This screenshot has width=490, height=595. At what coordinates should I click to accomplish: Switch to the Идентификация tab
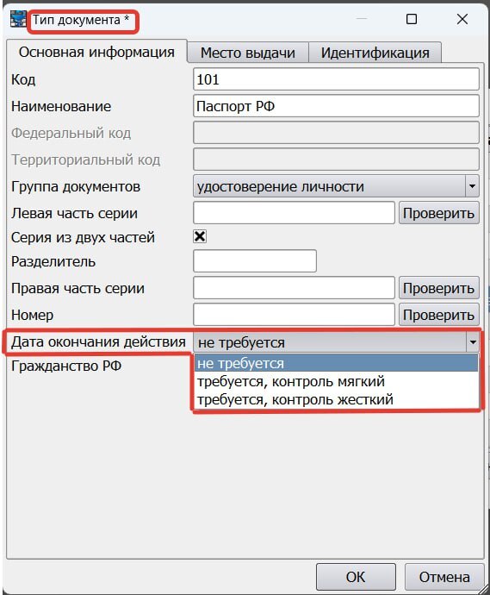(x=375, y=53)
